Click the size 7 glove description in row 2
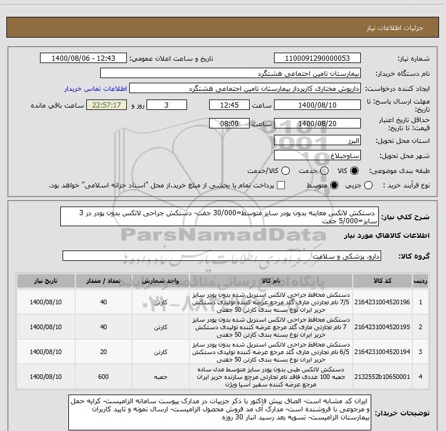The height and width of the screenshot is (431, 446). point(271,327)
